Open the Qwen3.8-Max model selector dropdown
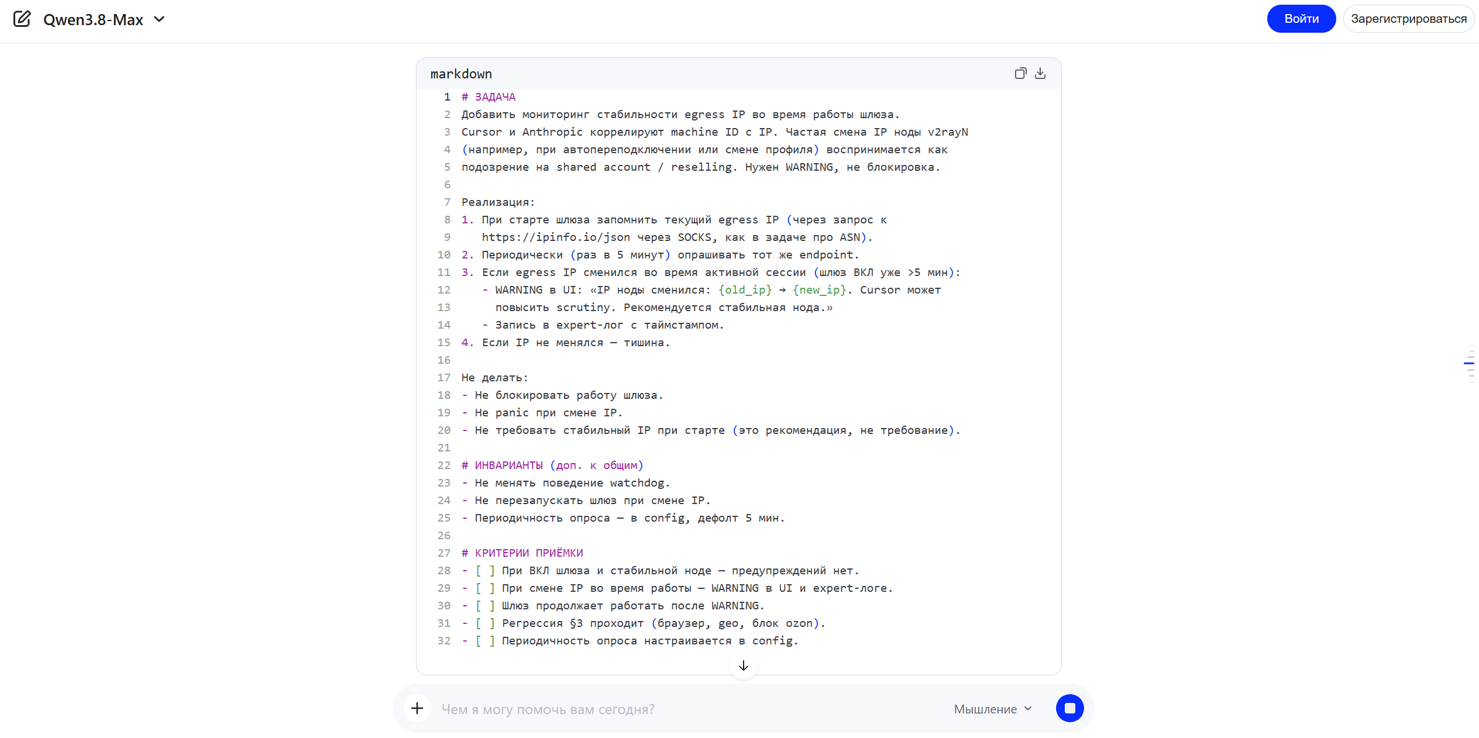 pos(104,19)
